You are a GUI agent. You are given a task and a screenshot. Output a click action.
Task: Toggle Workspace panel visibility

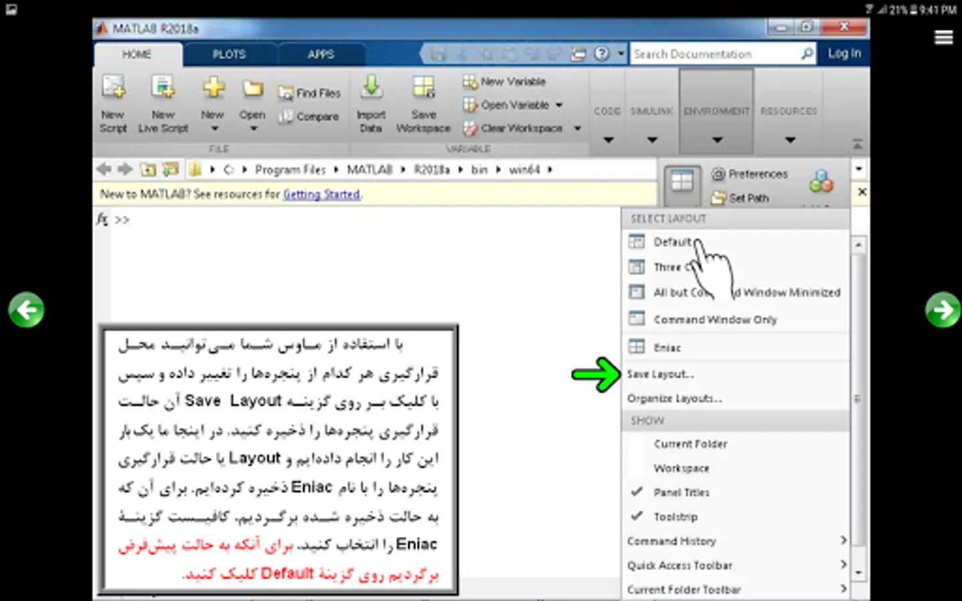[x=681, y=468]
